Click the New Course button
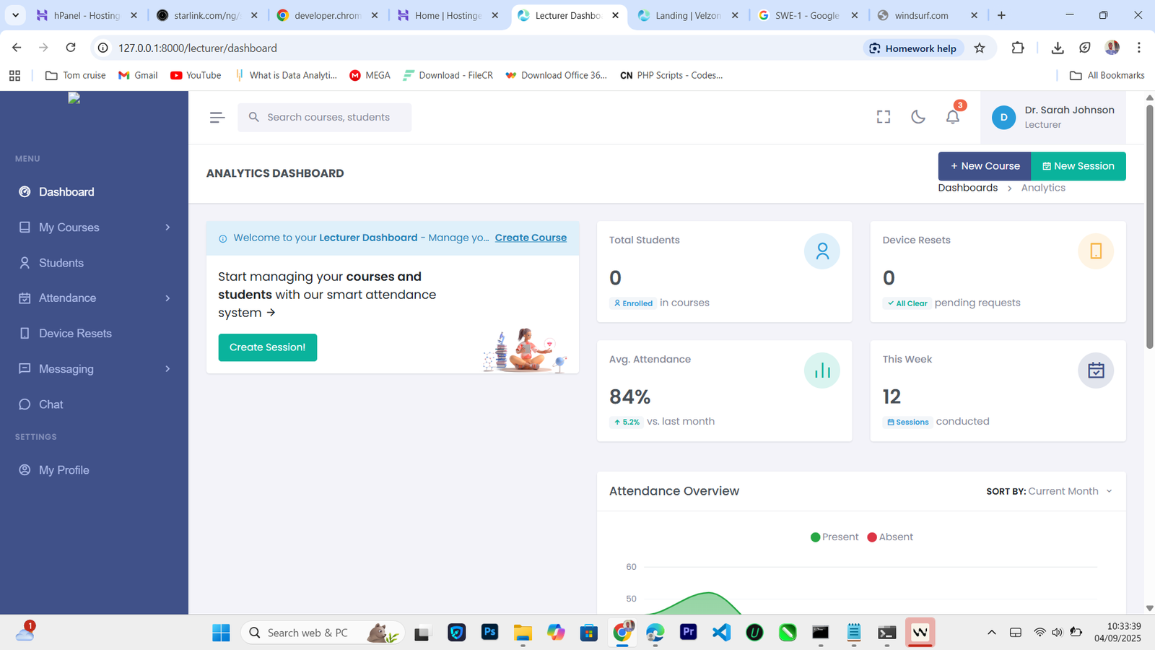This screenshot has height=650, width=1155. (985, 166)
